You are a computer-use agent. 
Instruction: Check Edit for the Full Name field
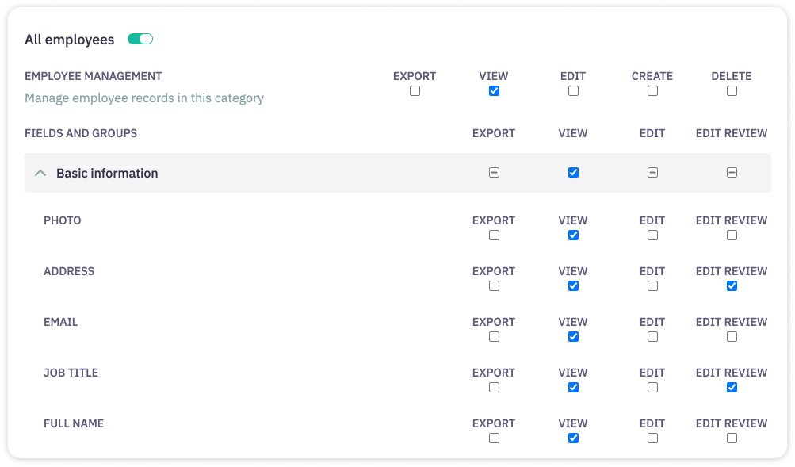652,438
